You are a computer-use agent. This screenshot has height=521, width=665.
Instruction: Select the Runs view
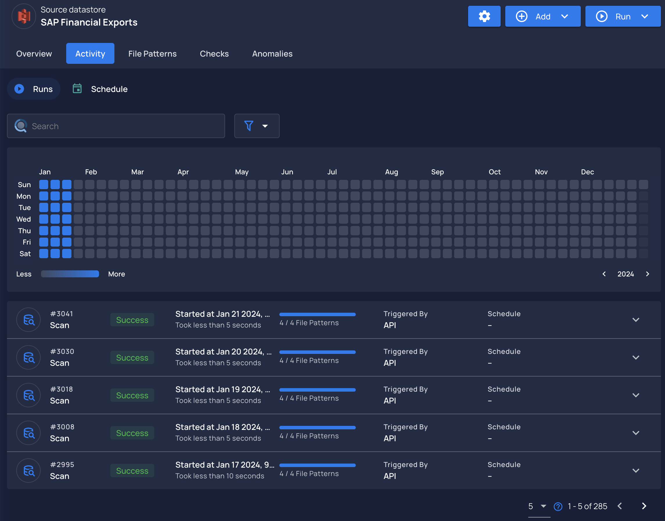(34, 89)
